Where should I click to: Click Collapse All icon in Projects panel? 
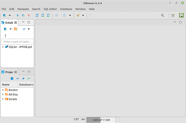[x=18, y=78]
